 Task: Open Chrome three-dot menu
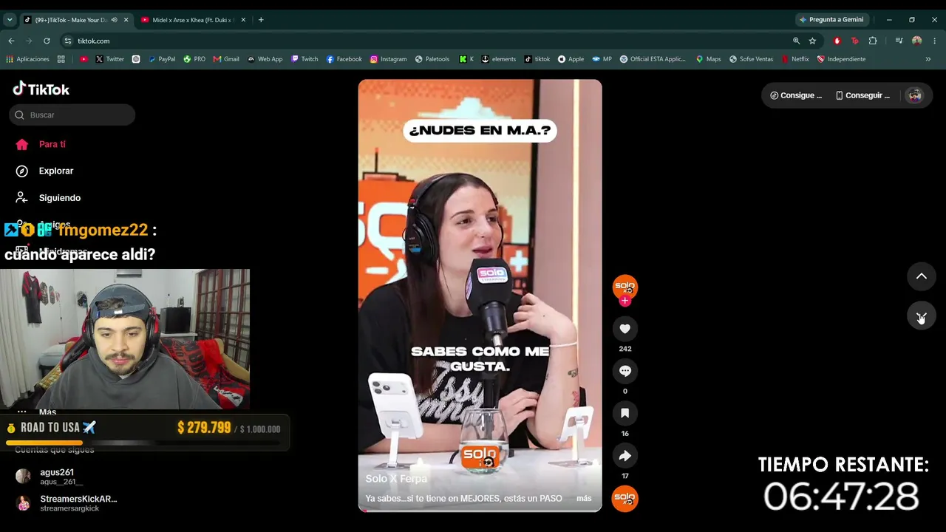coord(935,41)
